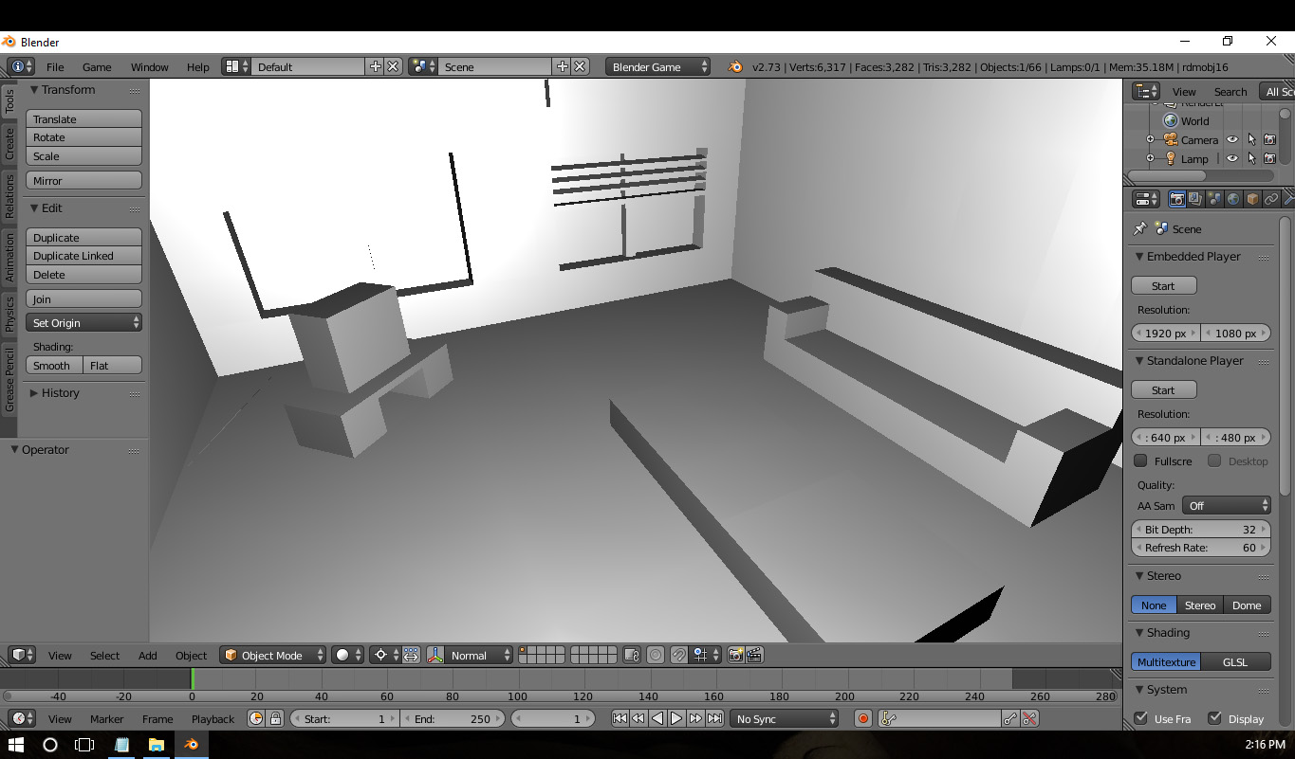Select GLSL shading mode

point(1235,661)
